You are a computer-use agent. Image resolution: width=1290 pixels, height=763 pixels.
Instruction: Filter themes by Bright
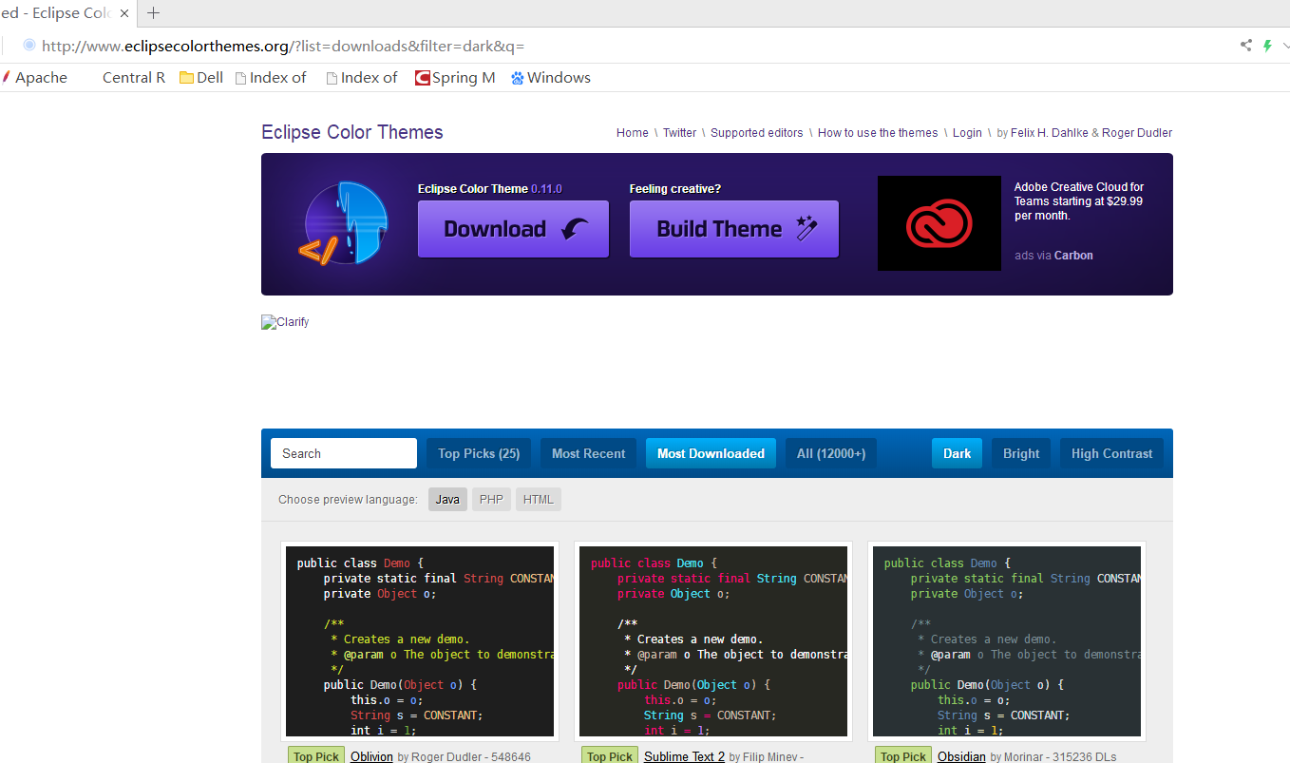pos(1021,453)
